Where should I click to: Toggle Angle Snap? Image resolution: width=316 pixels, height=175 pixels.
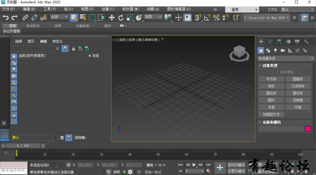(207, 18)
